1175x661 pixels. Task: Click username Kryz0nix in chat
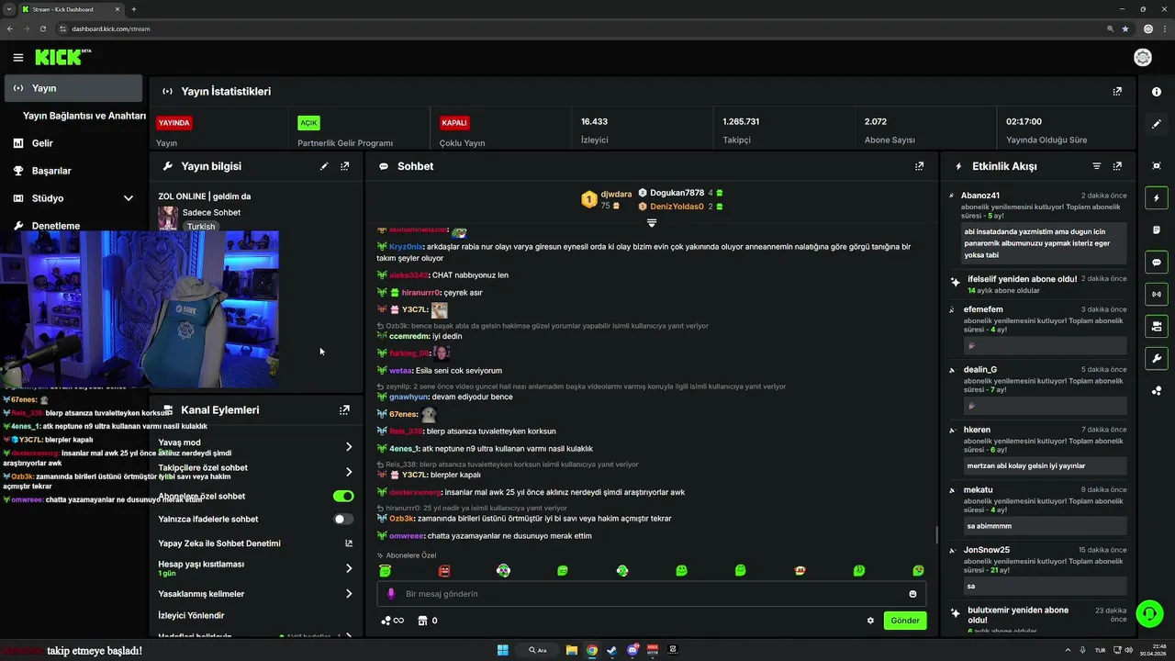406,247
